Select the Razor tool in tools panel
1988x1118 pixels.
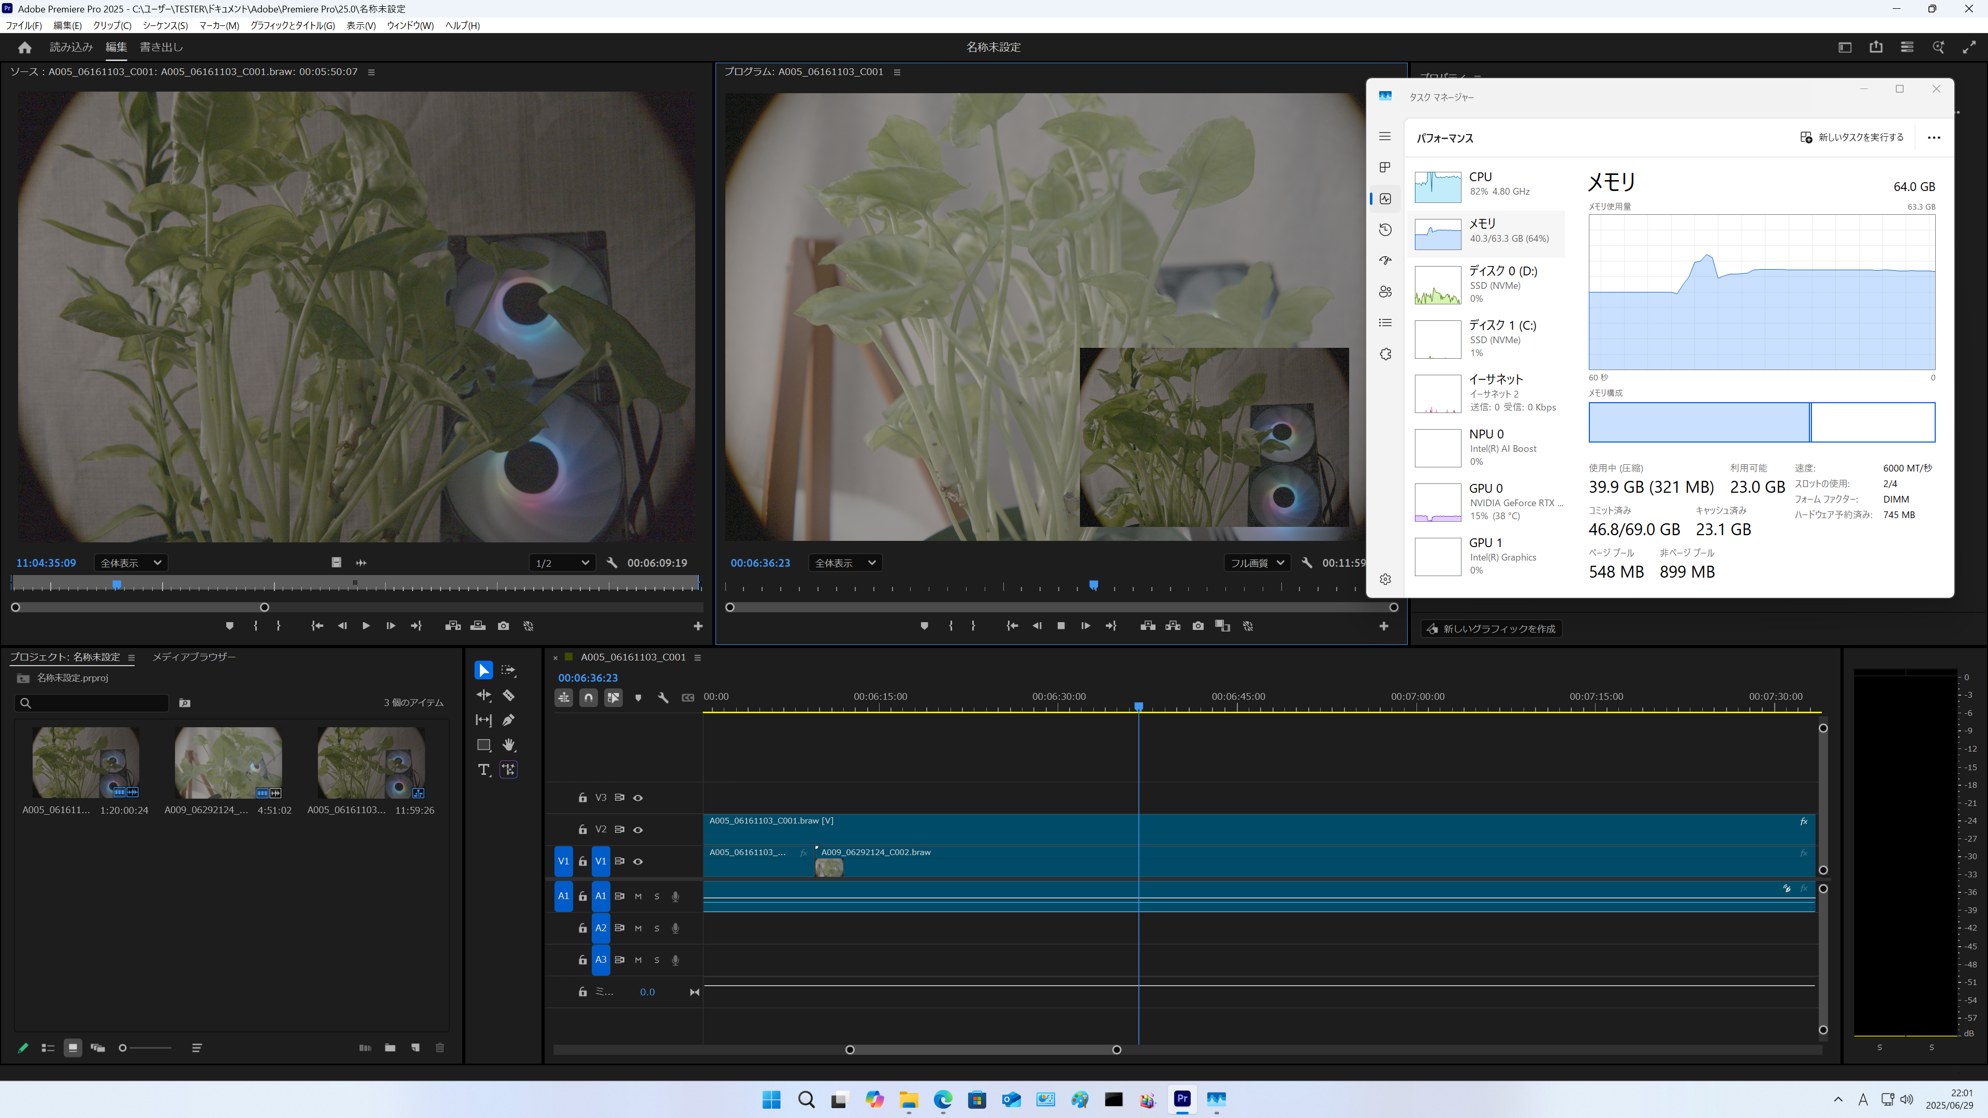pyautogui.click(x=508, y=695)
